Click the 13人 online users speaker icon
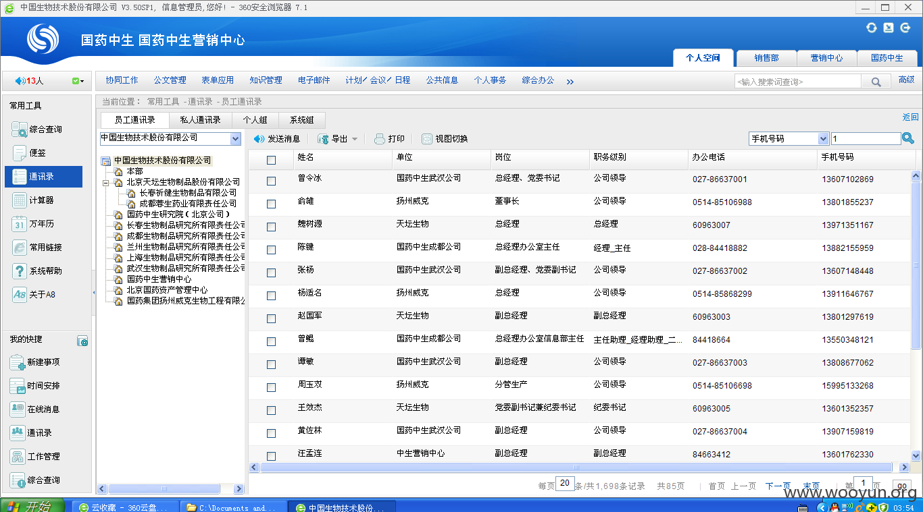Image resolution: width=923 pixels, height=512 pixels. click(x=20, y=81)
